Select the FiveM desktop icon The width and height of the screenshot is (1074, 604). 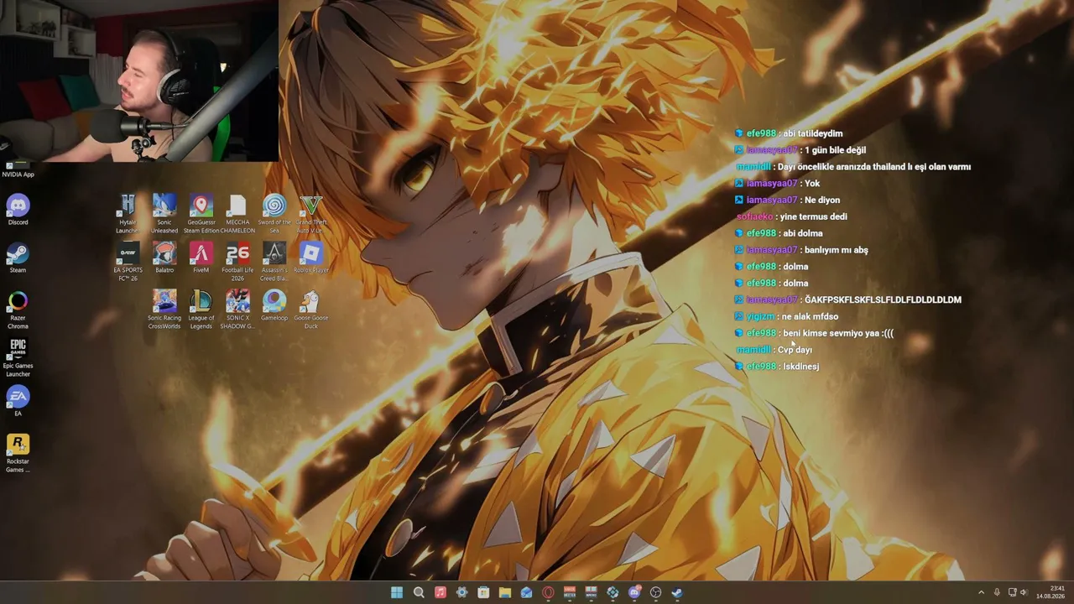[x=201, y=258]
